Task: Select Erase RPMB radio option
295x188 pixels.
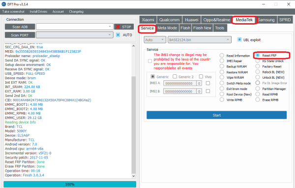Action: pyautogui.click(x=258, y=99)
